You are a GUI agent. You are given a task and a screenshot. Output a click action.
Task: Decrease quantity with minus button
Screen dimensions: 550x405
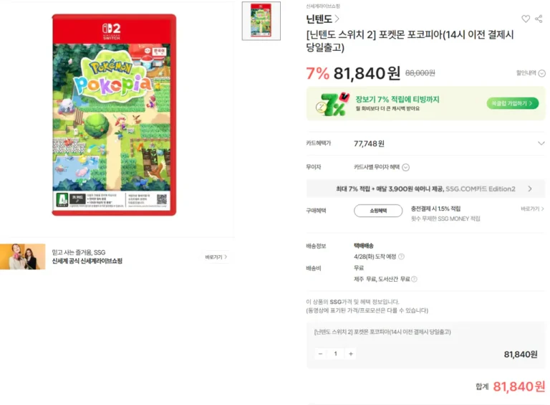(320, 354)
